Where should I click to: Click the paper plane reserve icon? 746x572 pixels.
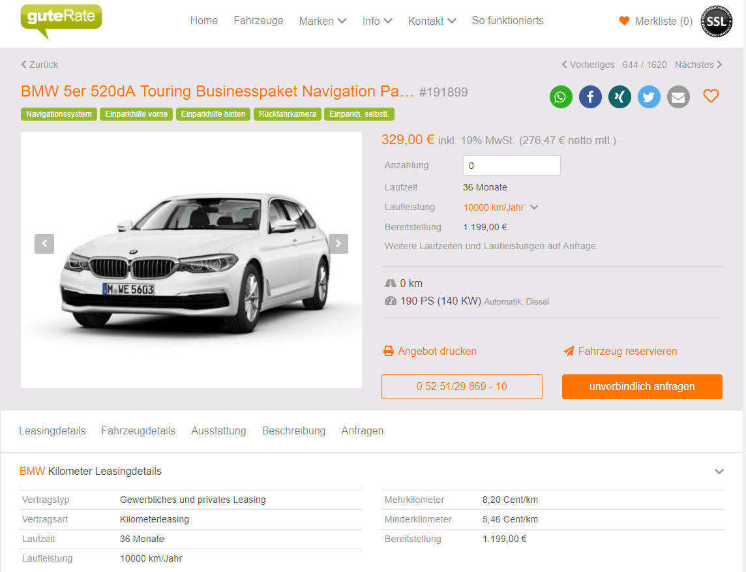point(569,351)
